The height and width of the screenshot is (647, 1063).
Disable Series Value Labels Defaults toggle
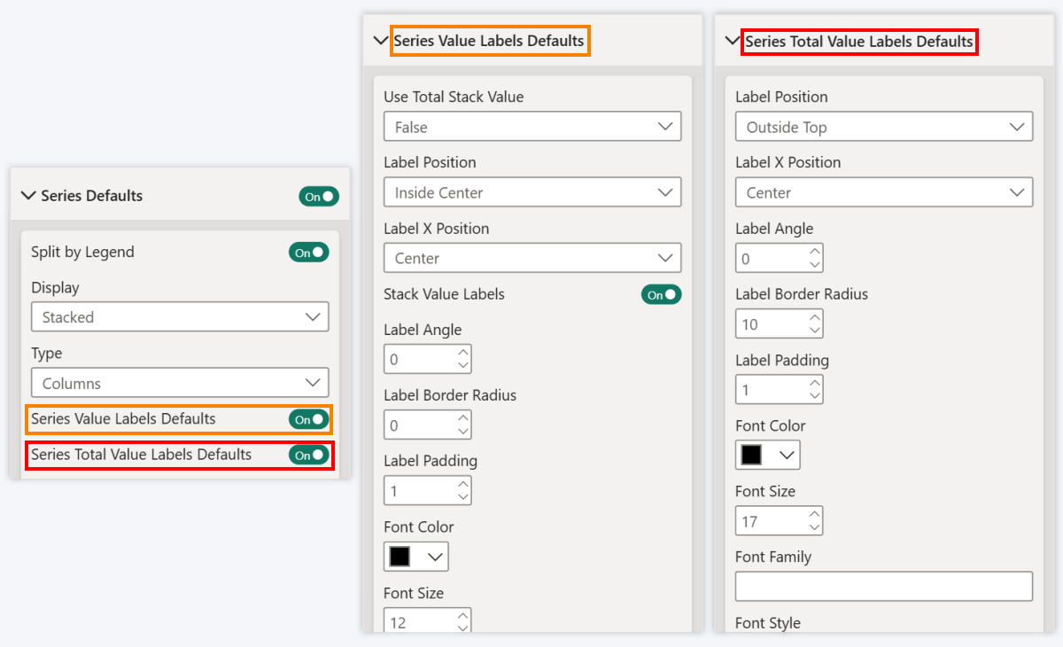(x=308, y=419)
